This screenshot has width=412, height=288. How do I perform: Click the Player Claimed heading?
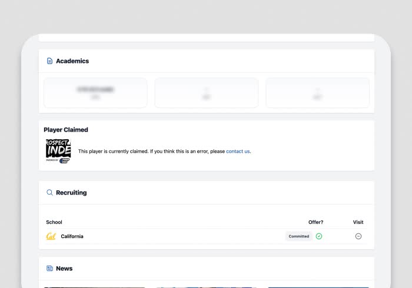point(66,129)
